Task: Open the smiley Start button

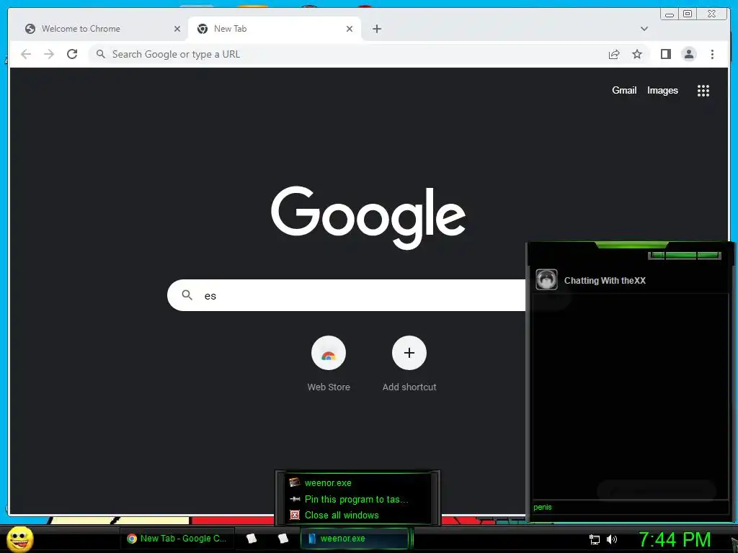Action: (x=19, y=539)
